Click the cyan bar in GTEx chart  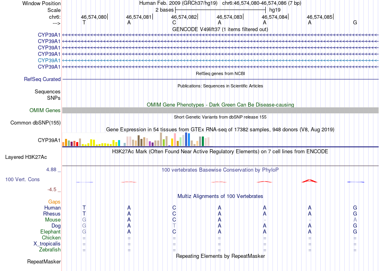pyautogui.click(x=119, y=143)
